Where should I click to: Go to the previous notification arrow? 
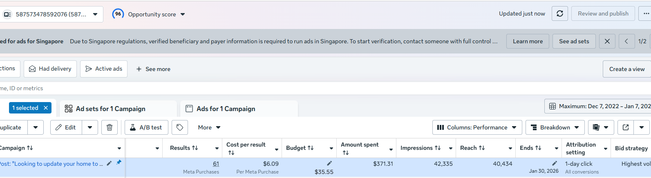[626, 41]
